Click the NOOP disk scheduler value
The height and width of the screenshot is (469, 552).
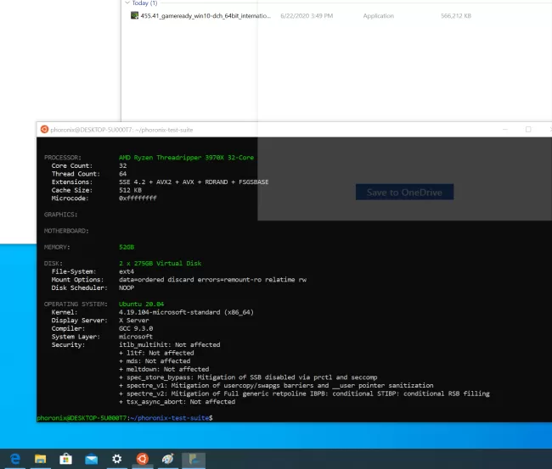tap(127, 288)
